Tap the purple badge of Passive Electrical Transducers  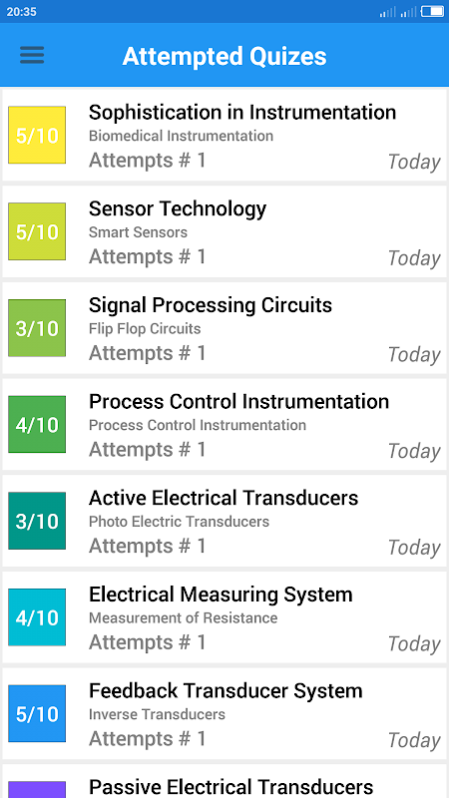(37, 789)
